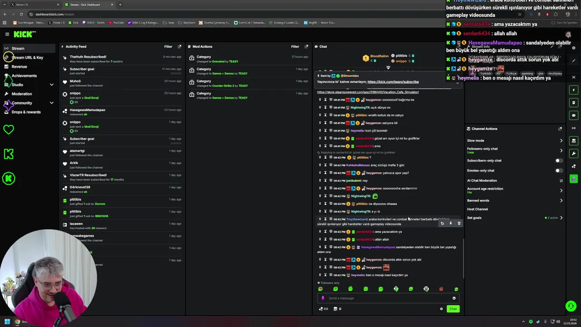
Task: Click the lightning quick action icon in right rail
Action: point(574,90)
